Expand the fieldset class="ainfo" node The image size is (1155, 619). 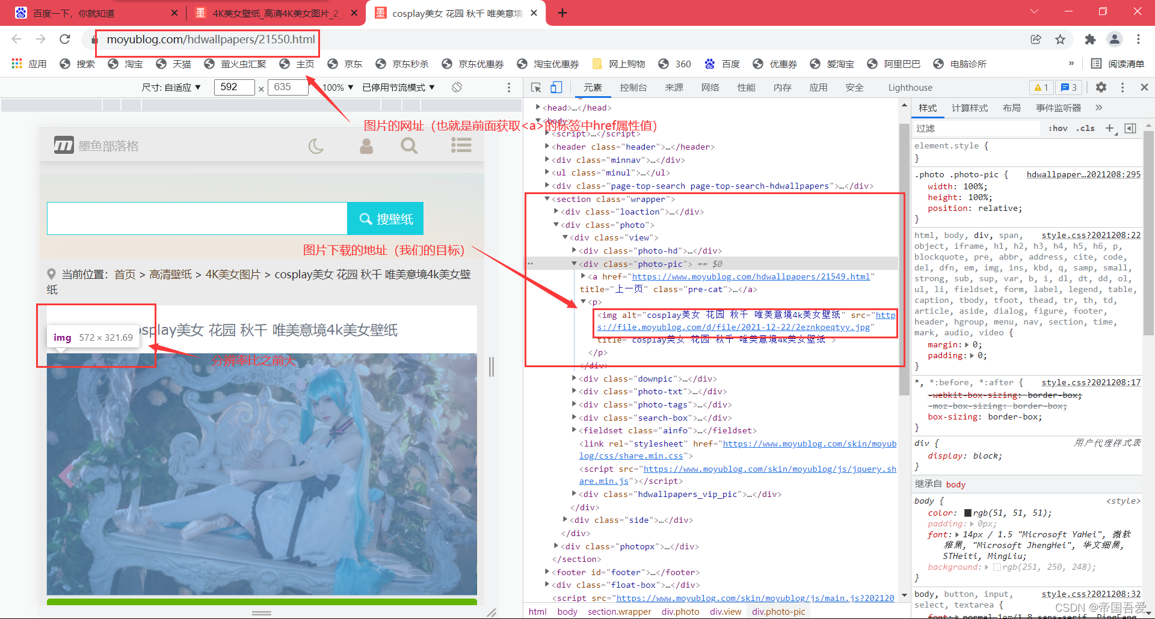(574, 430)
